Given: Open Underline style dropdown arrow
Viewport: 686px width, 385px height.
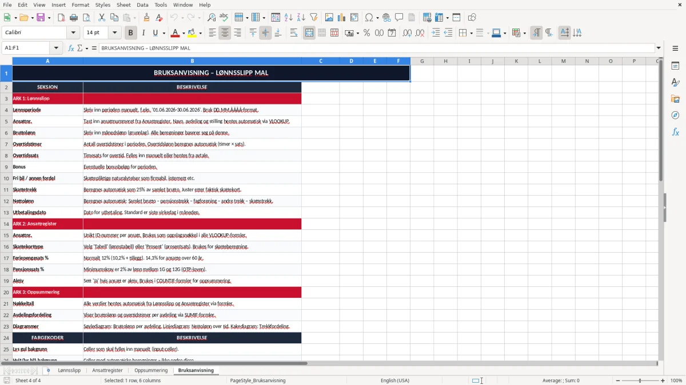Looking at the screenshot, I should coord(163,33).
